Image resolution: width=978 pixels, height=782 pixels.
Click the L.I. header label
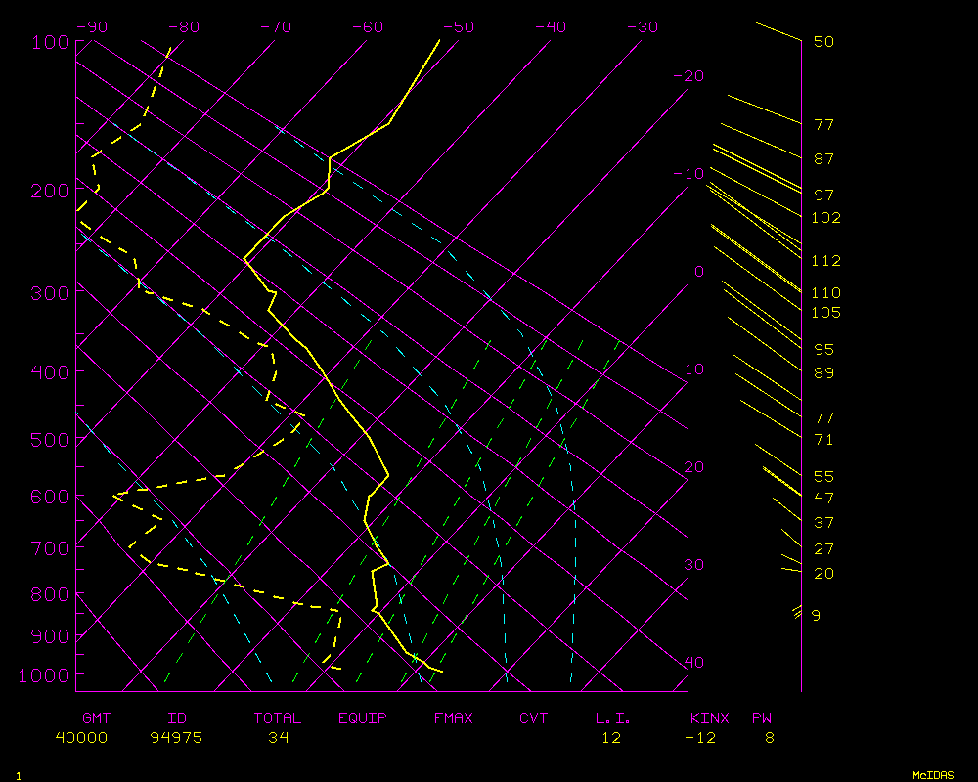612,718
